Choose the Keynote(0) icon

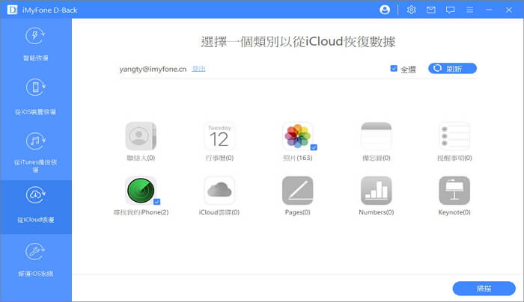pos(454,190)
